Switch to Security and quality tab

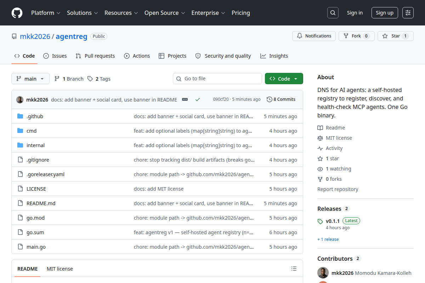223,56
